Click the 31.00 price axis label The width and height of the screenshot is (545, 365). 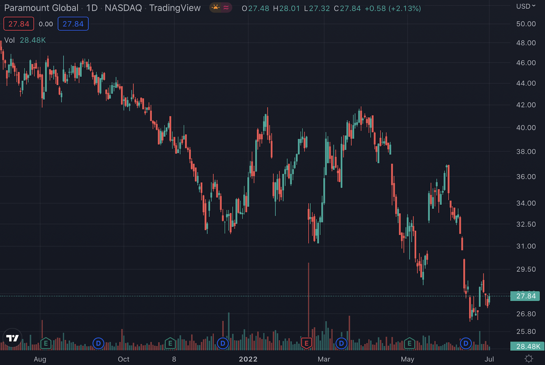526,246
